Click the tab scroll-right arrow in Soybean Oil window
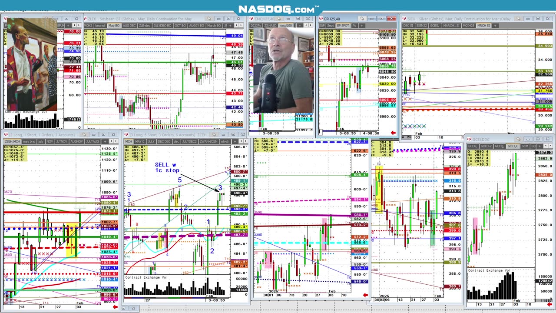 coord(241,26)
